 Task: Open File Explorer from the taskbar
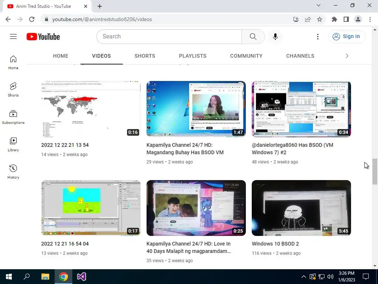[x=45, y=277]
